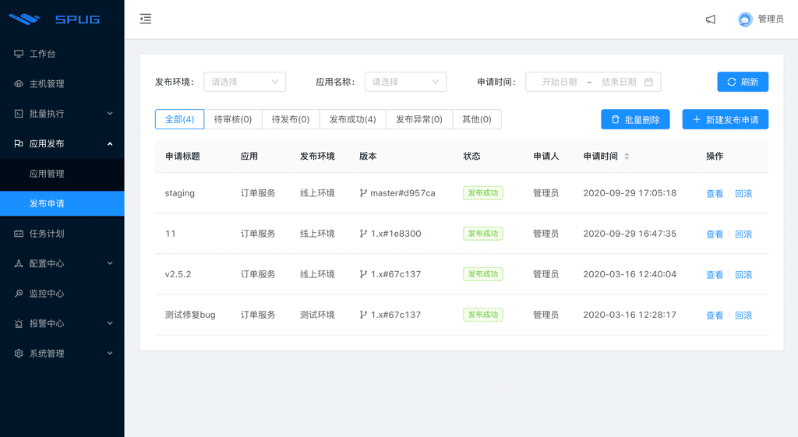The height and width of the screenshot is (437, 798).
Task: Expand the 系统管理 sidebar submenu
Action: coord(62,354)
